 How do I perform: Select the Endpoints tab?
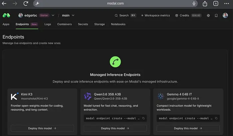(27, 24)
